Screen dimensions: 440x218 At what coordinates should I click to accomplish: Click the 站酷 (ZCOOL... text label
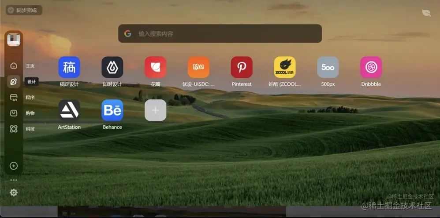[x=285, y=84]
